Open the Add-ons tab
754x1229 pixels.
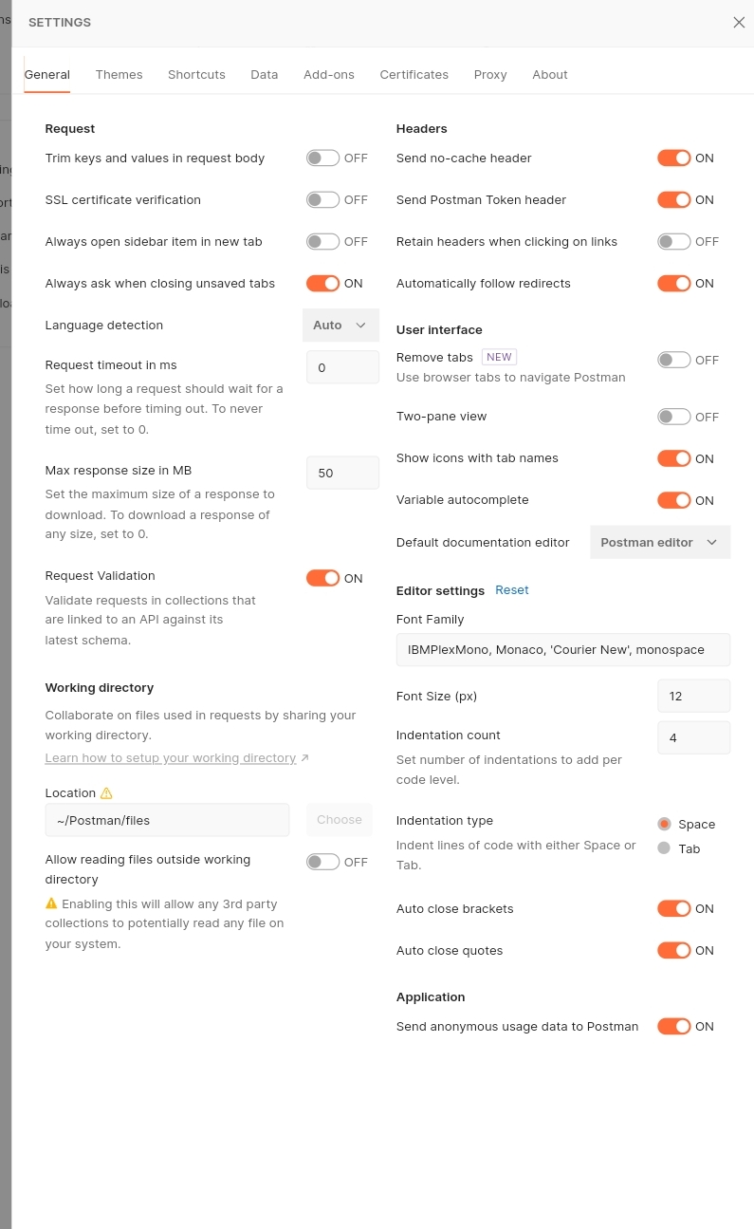(x=328, y=74)
